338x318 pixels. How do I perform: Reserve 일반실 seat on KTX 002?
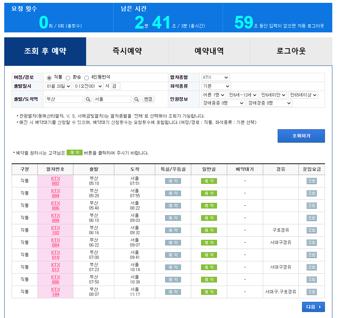pos(209,181)
